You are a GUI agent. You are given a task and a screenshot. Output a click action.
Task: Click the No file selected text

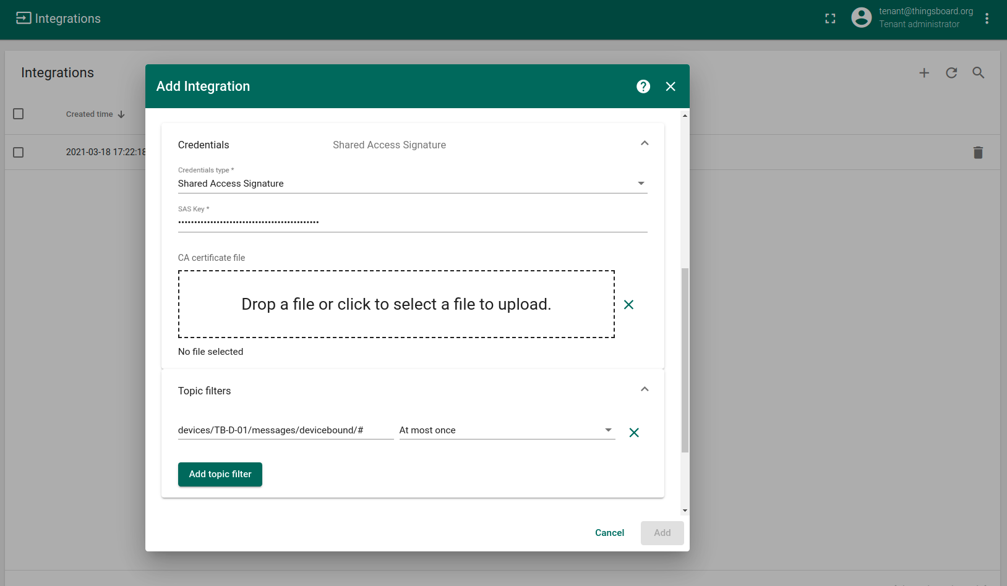pos(210,352)
